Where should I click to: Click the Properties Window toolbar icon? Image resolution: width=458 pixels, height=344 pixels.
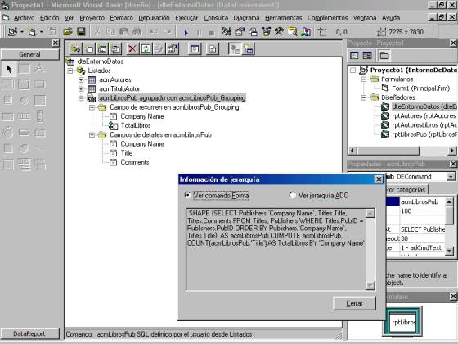tap(240, 32)
